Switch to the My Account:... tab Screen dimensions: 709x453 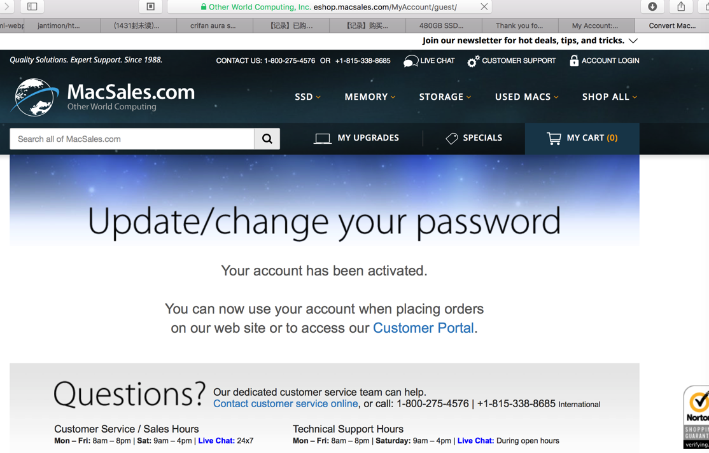[x=597, y=25]
